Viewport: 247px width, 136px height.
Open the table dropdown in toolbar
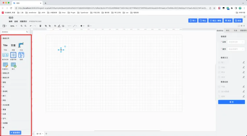coord(89,26)
